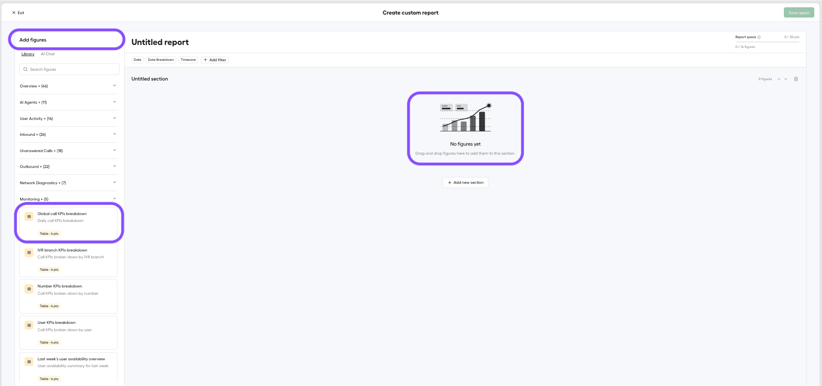Viewport: 822px width, 386px height.
Task: Move section up with the up arrow
Action: point(779,79)
